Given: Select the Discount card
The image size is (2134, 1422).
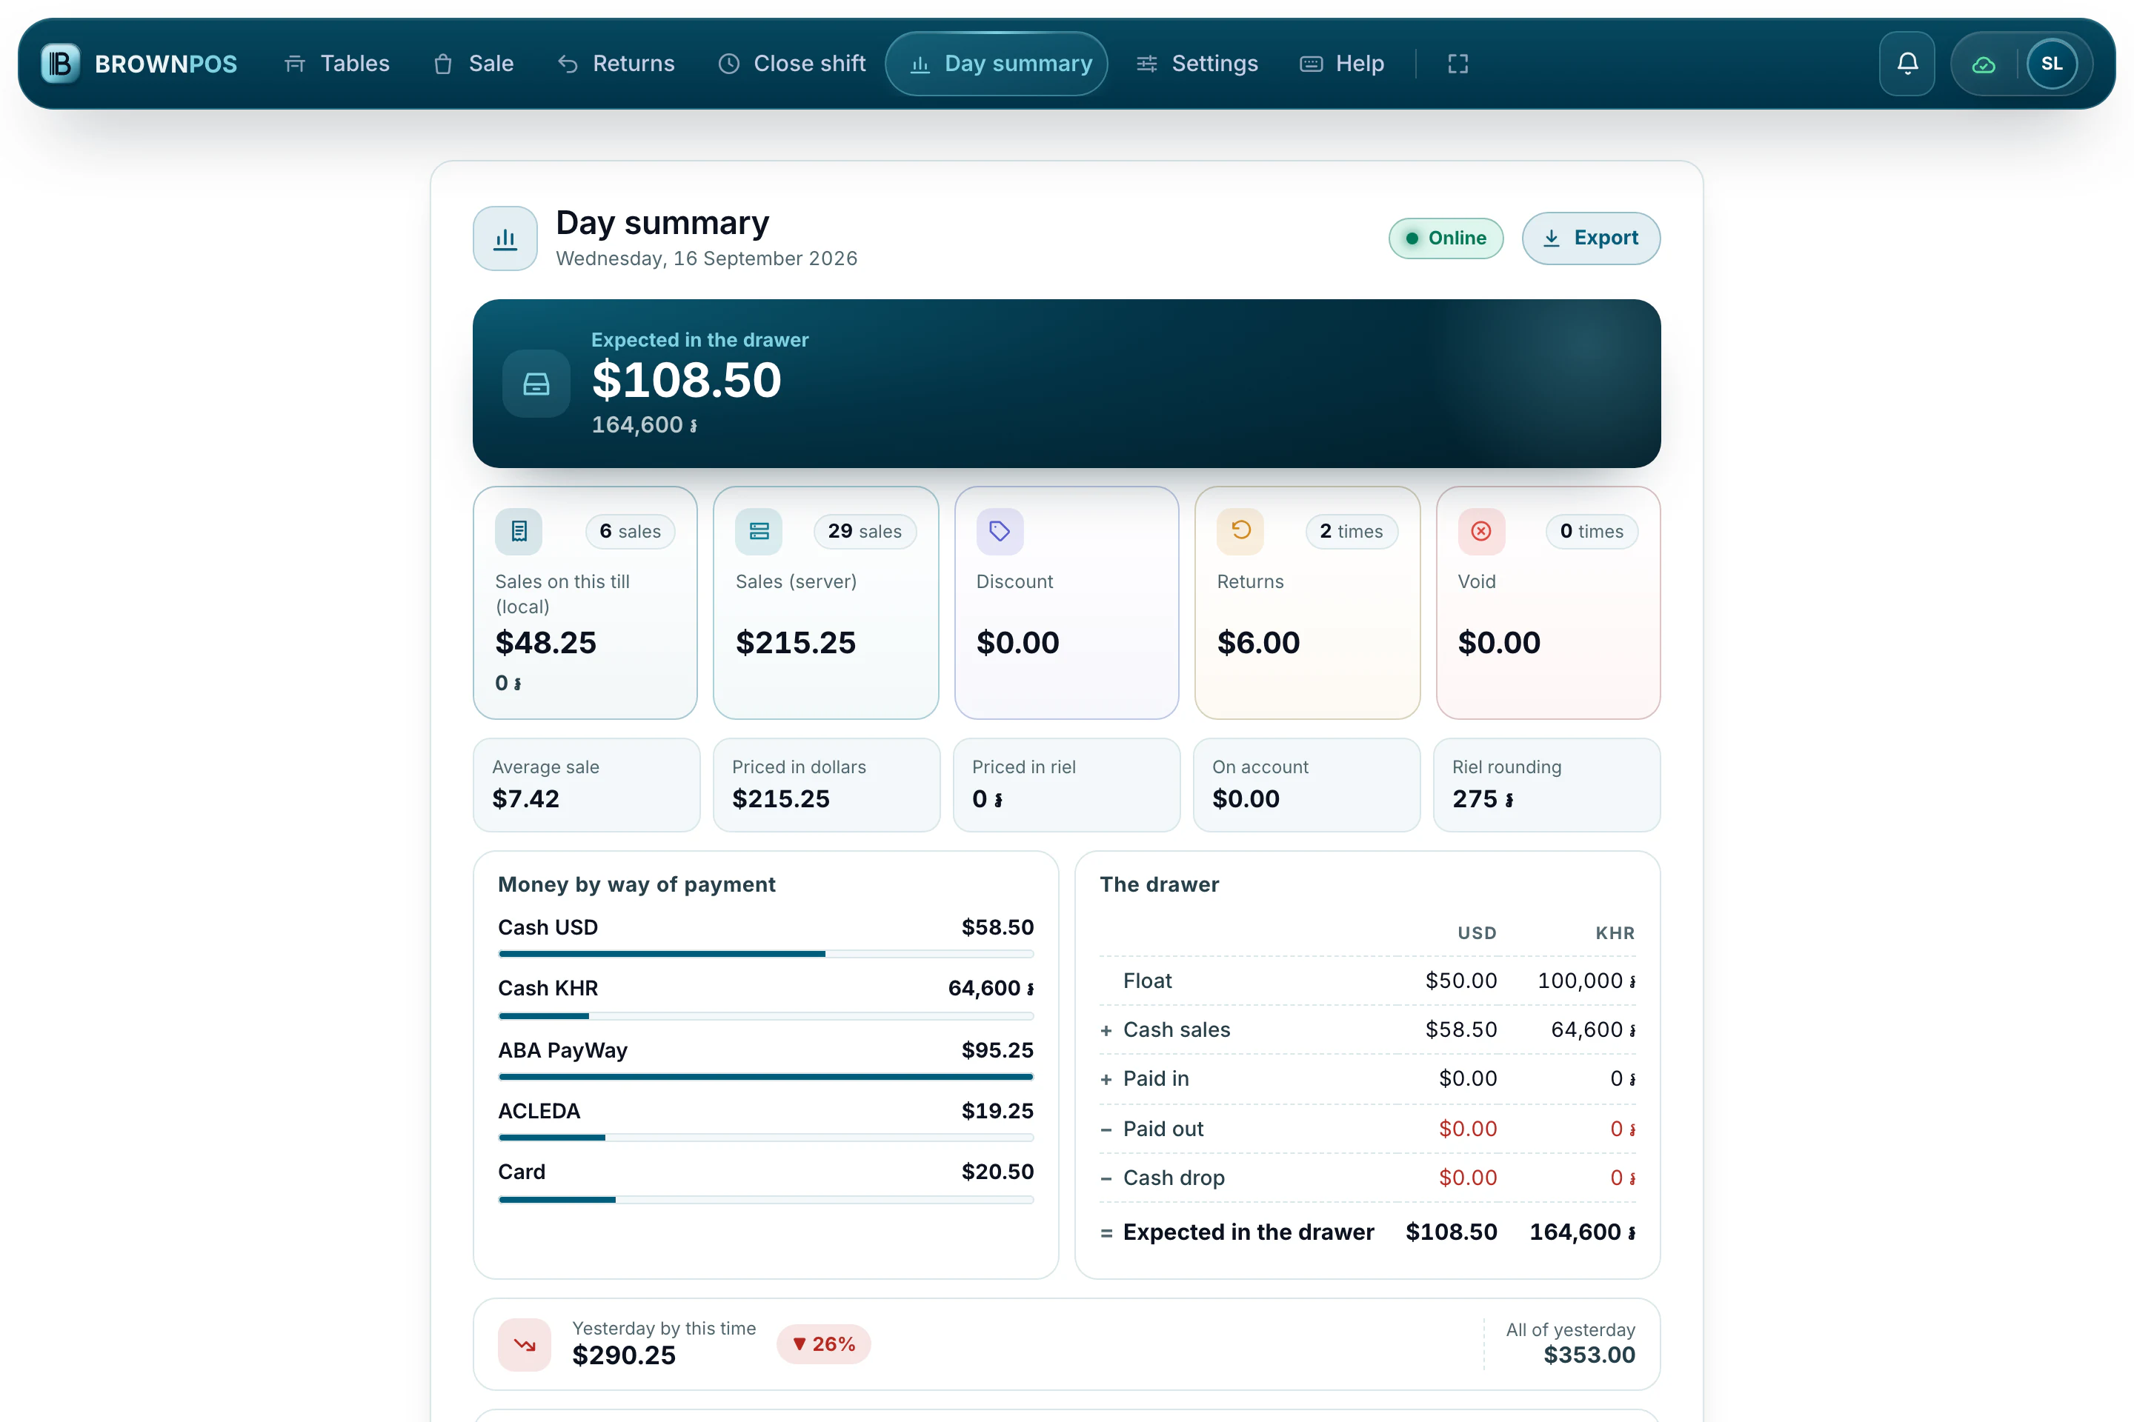Looking at the screenshot, I should point(1066,602).
